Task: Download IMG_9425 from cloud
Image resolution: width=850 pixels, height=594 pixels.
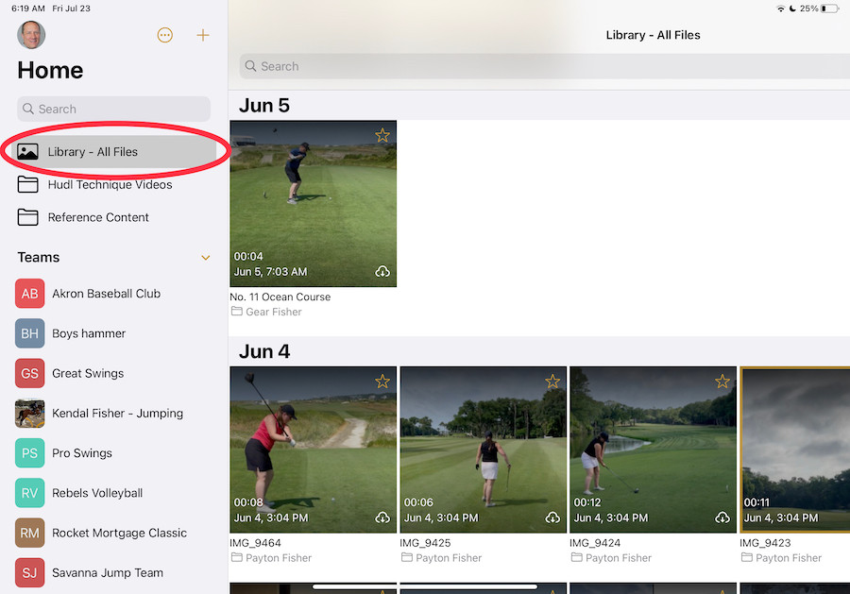Action: (x=552, y=518)
